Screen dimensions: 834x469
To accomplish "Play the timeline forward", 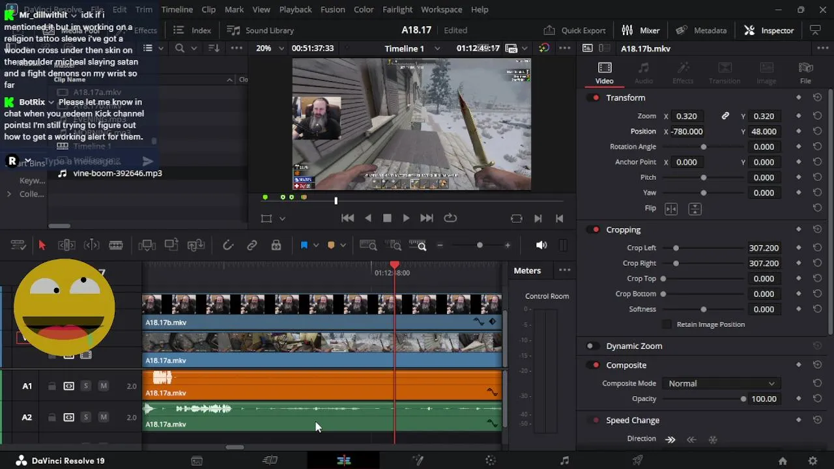I will click(x=406, y=218).
